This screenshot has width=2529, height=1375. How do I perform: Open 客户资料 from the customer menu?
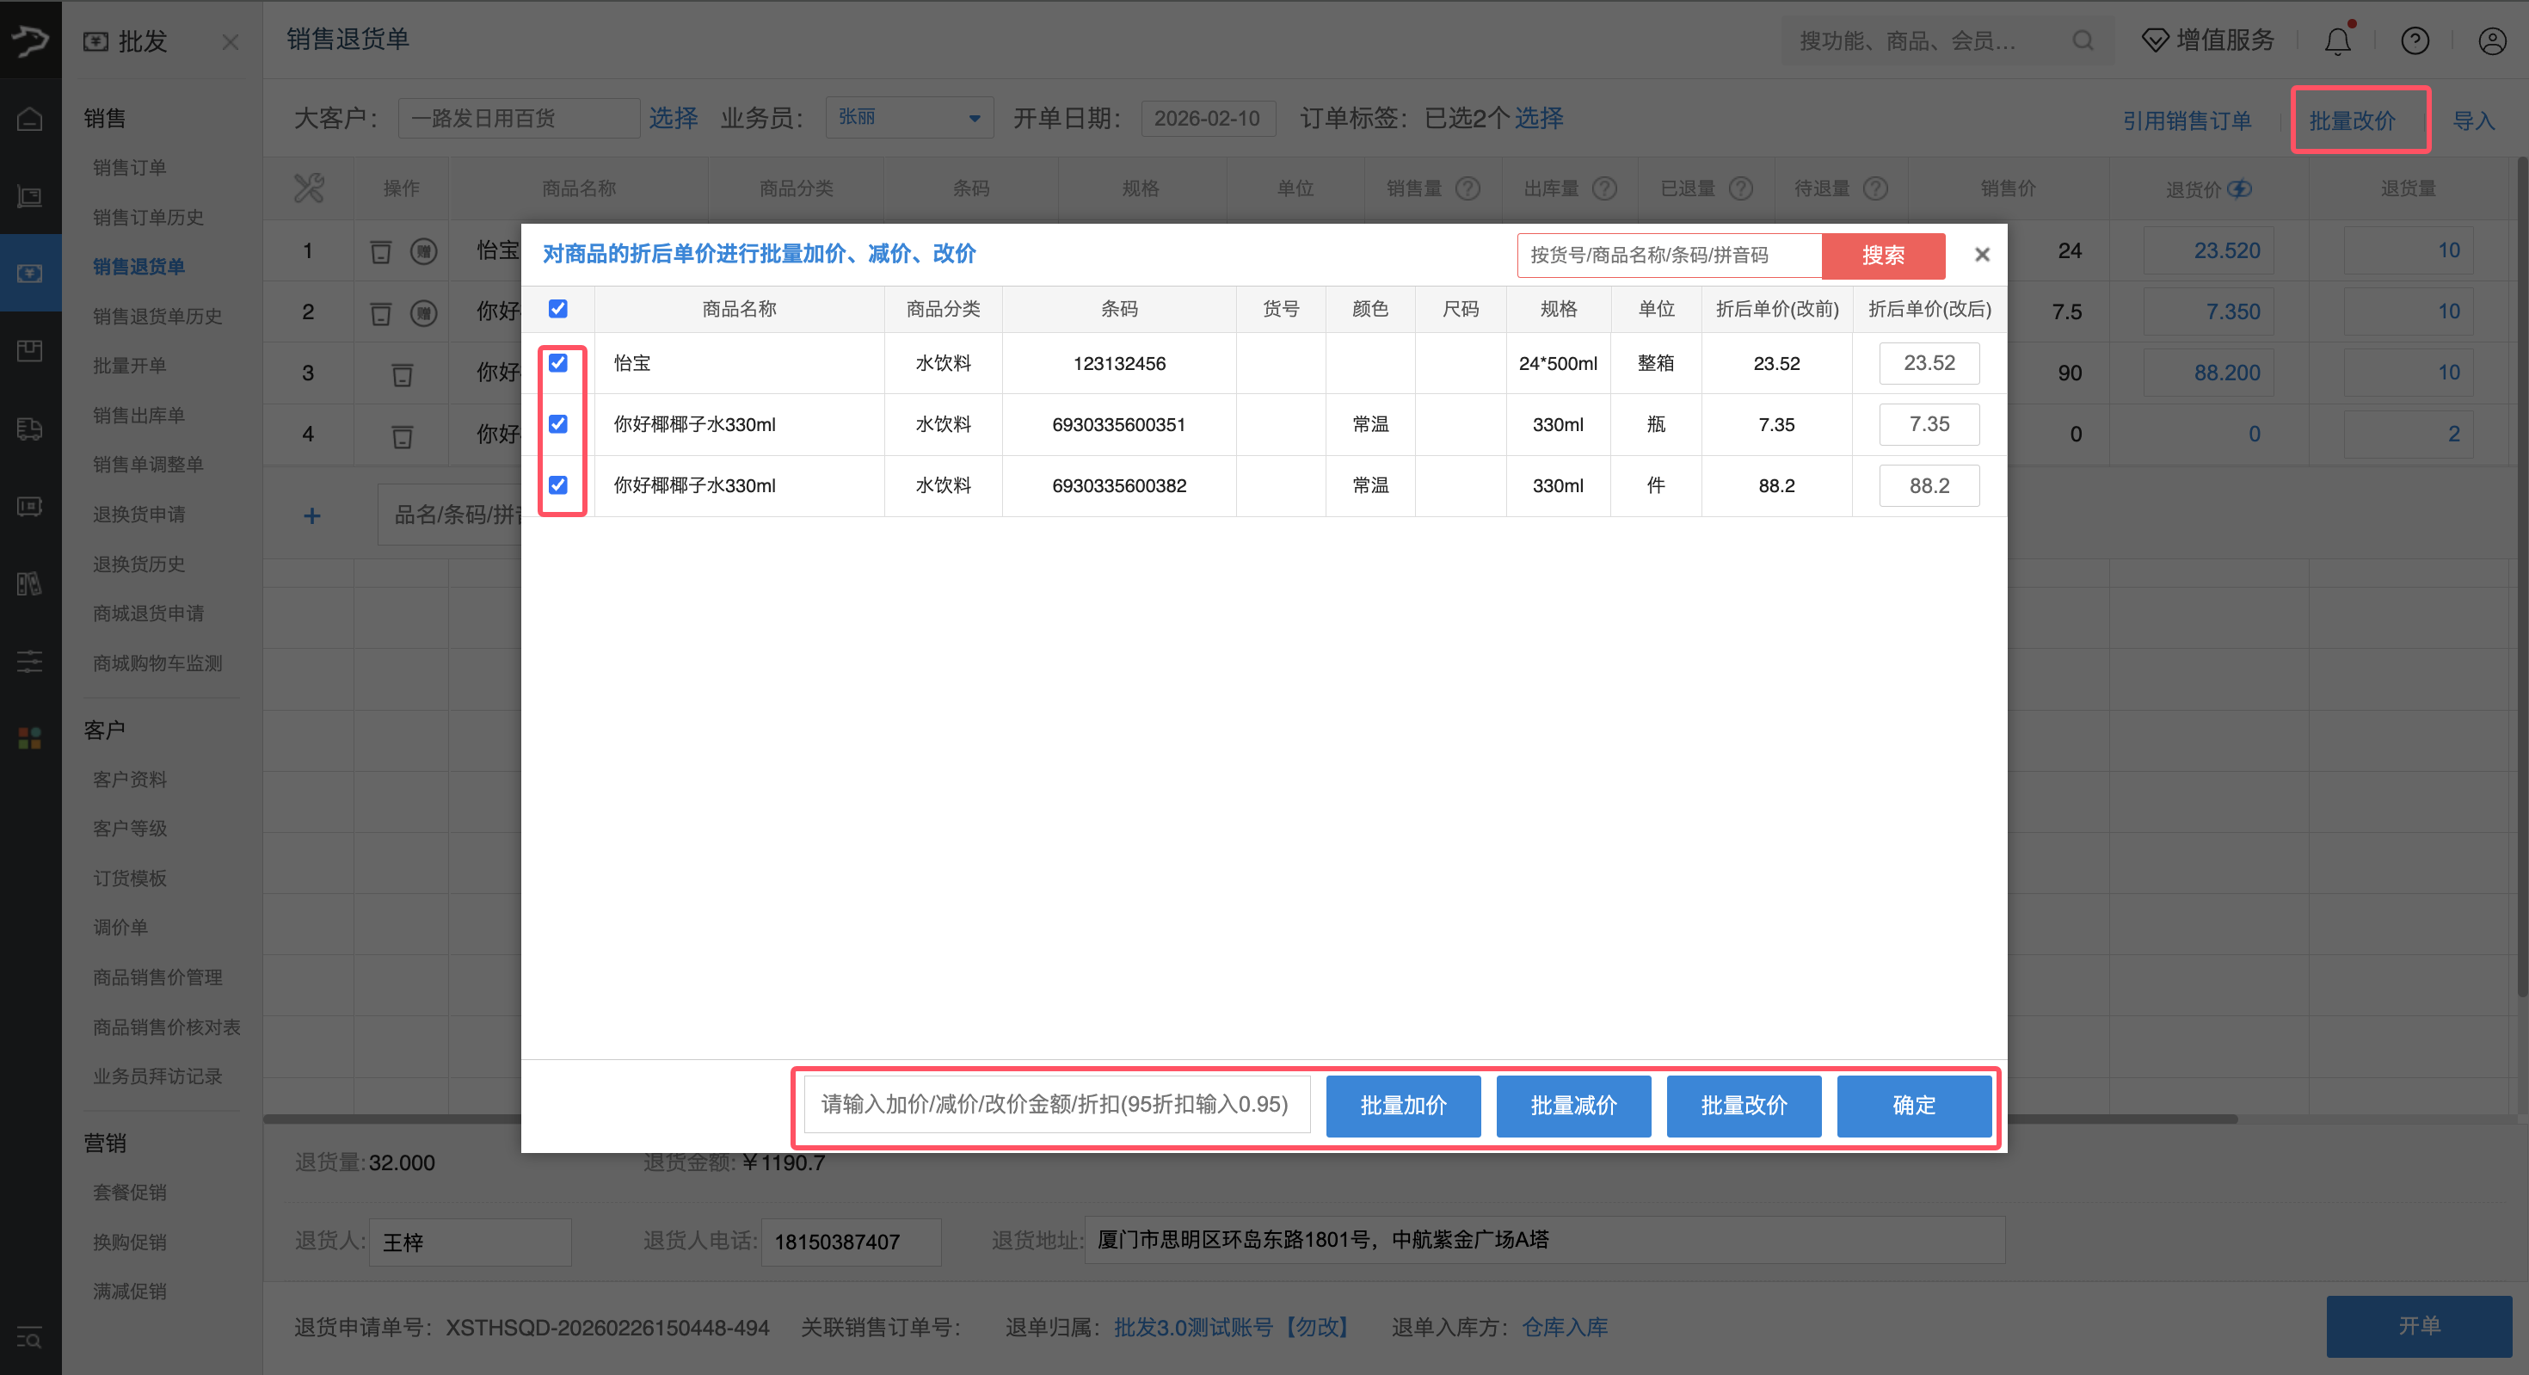pyautogui.click(x=130, y=779)
